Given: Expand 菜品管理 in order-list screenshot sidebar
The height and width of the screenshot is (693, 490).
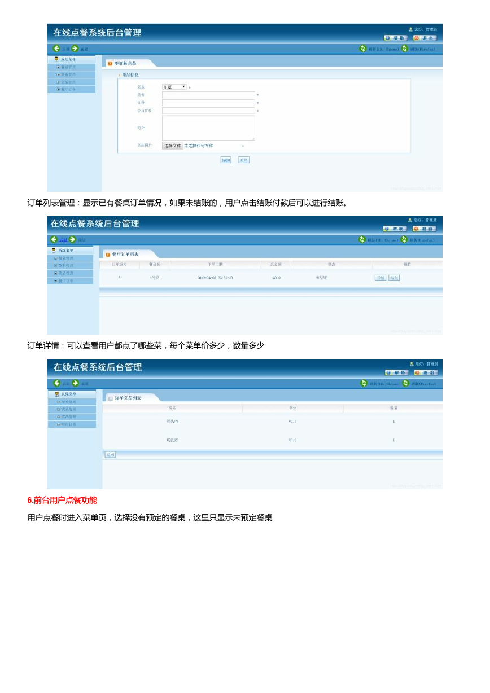Looking at the screenshot, I should point(55,273).
